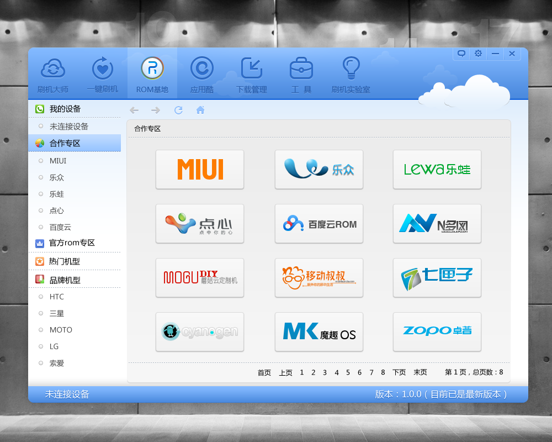Screen dimensions: 552x442
Task: Open the 刷机大师 cloud sync icon
Action: click(x=53, y=69)
